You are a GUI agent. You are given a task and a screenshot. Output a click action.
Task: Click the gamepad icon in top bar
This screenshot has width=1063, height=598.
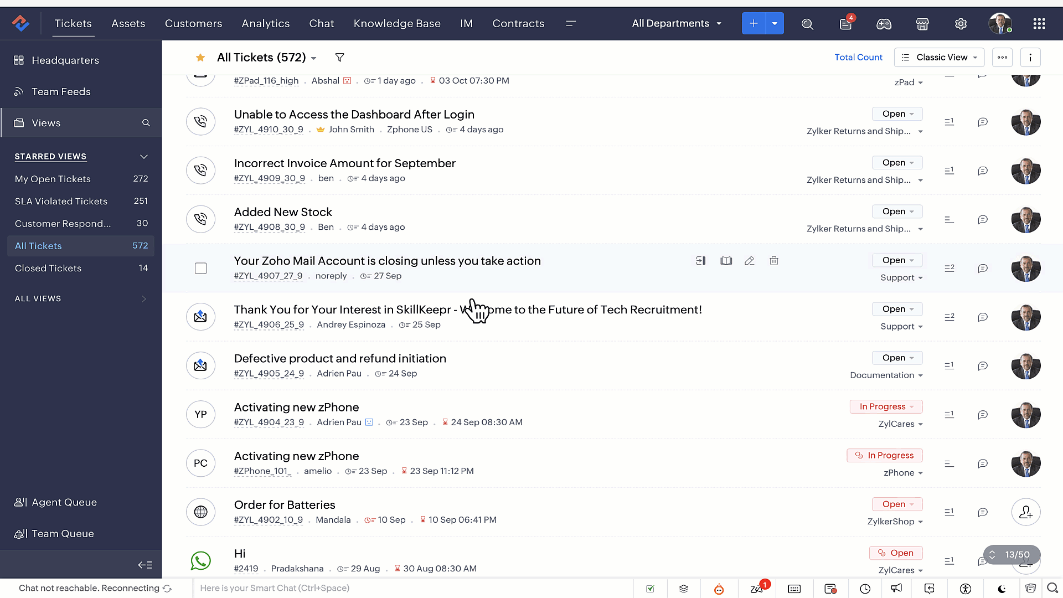884,24
